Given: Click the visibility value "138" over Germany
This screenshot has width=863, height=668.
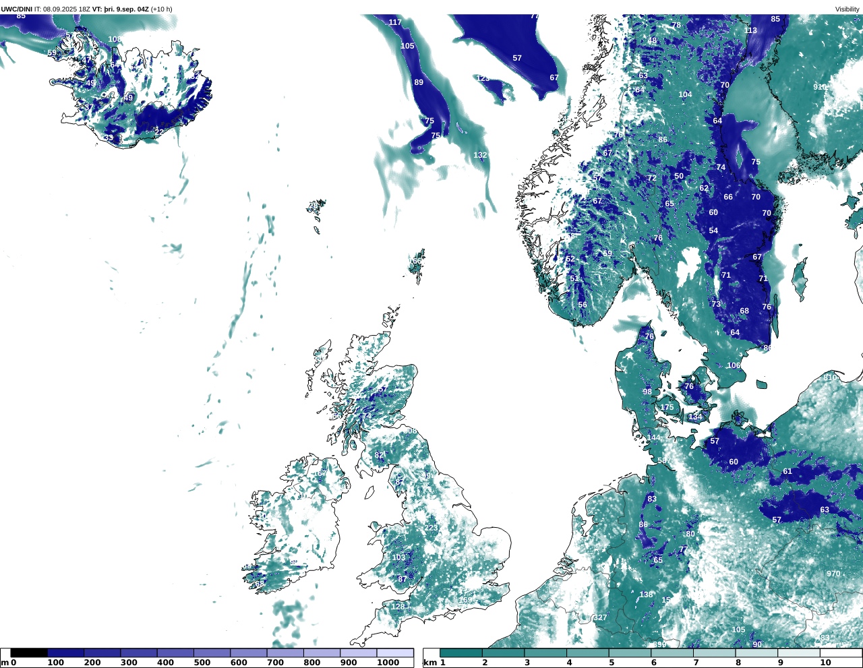Looking at the screenshot, I should (x=647, y=595).
